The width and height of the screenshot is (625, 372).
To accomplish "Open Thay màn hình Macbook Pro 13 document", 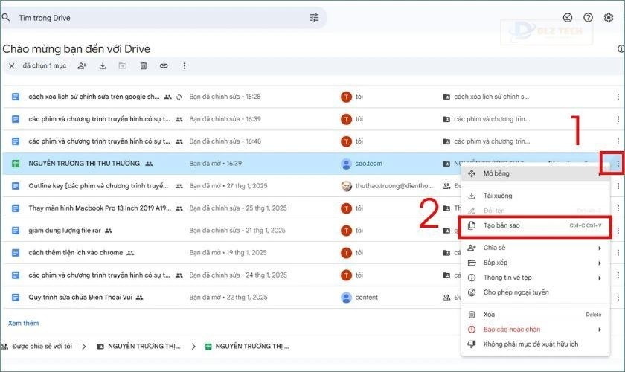I will 100,208.
